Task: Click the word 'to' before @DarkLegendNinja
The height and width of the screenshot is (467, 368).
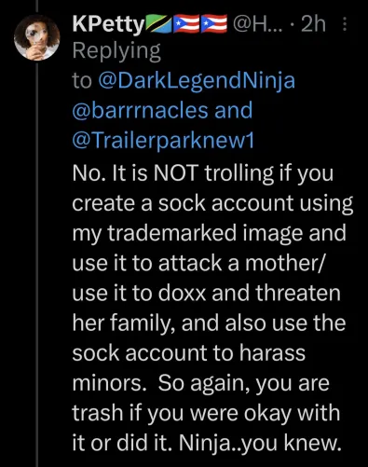Action: (82, 81)
